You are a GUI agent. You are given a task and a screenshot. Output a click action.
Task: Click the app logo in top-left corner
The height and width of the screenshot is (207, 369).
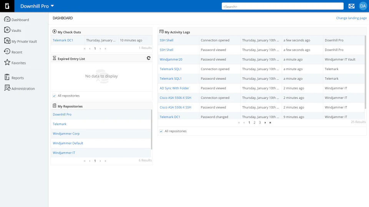click(x=7, y=6)
